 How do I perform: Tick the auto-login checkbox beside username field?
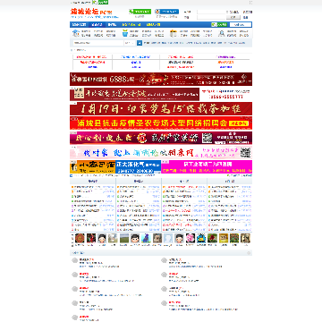pos(228,12)
